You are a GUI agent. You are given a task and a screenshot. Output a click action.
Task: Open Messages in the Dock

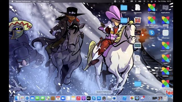43,98
